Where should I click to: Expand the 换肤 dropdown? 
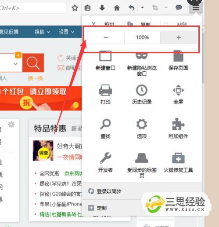[x=42, y=32]
